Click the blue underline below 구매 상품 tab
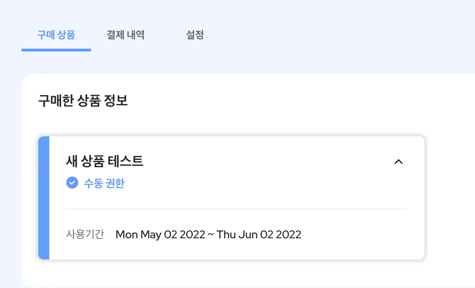Image resolution: width=475 pixels, height=288 pixels. coord(56,50)
